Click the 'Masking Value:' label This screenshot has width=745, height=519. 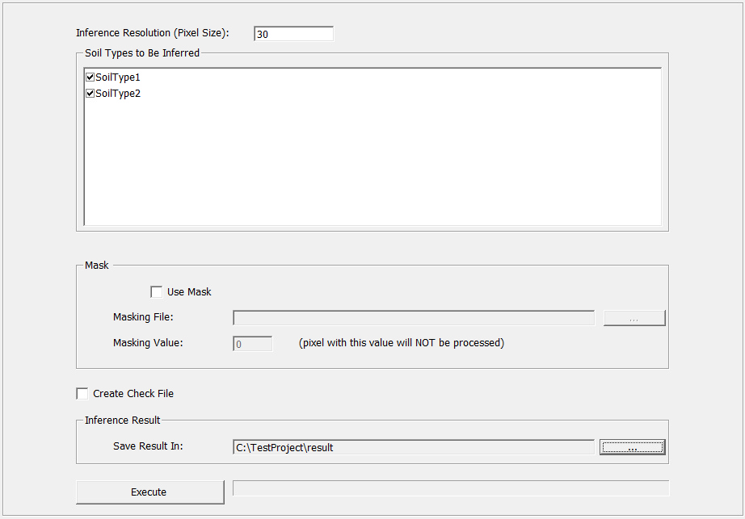tap(148, 342)
